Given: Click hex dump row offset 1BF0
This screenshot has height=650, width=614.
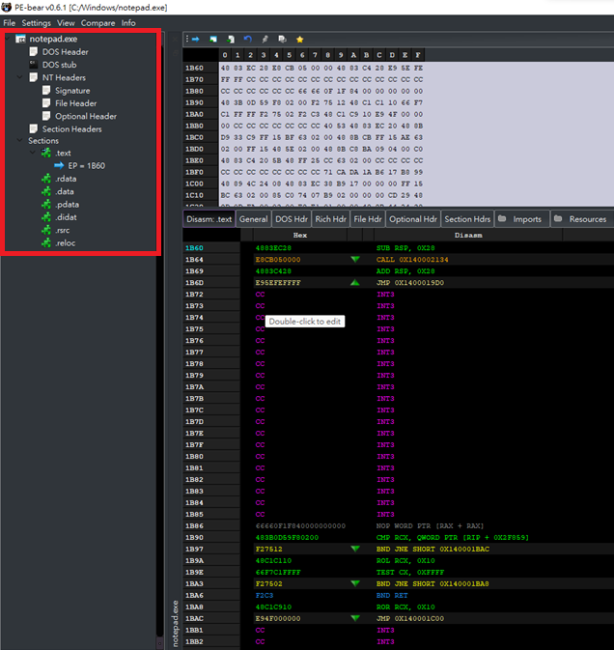Looking at the screenshot, I should tap(194, 172).
